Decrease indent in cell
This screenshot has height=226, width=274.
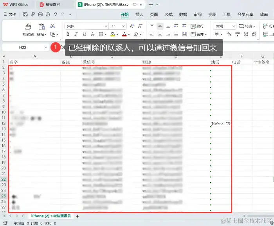[176, 26]
